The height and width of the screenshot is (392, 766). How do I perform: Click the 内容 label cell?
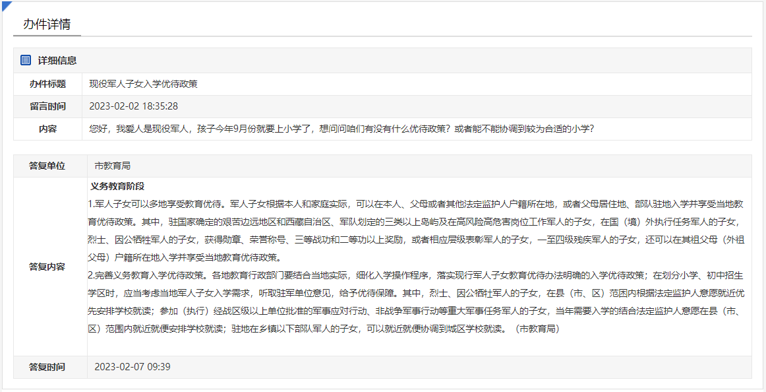pos(48,129)
